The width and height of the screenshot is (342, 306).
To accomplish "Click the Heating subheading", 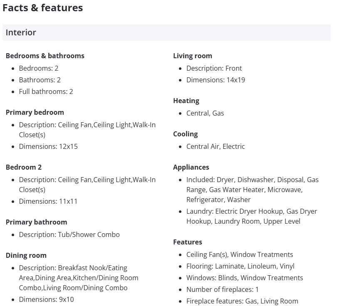I will pos(186,101).
